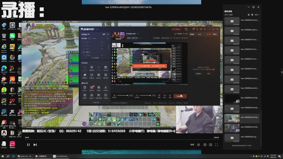Click the 200% microphone value field in 直播伴侣
The width and height of the screenshot is (283, 159).
131,95
